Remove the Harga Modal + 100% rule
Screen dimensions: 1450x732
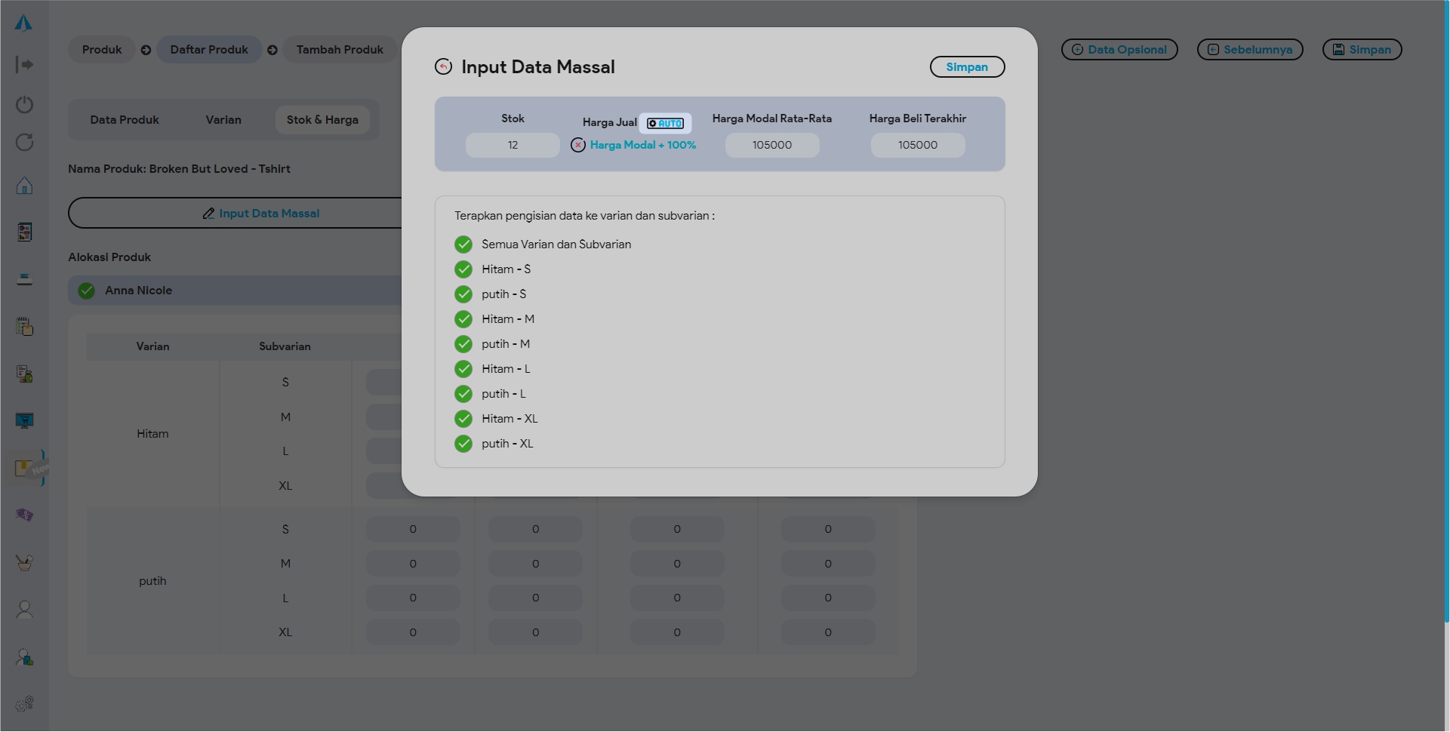[x=578, y=145]
